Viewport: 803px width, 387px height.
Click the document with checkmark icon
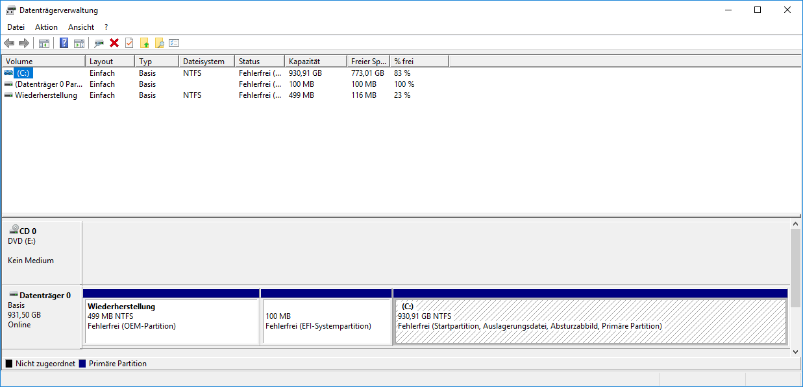(x=129, y=43)
